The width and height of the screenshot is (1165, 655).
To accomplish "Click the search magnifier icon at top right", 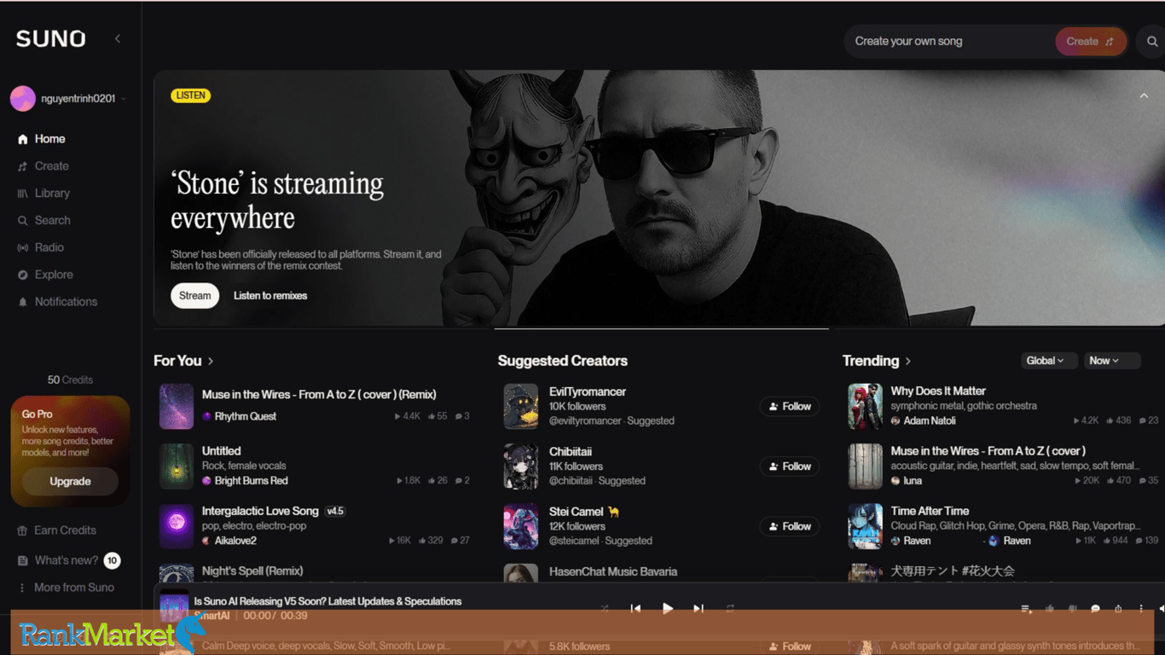I will (1152, 41).
